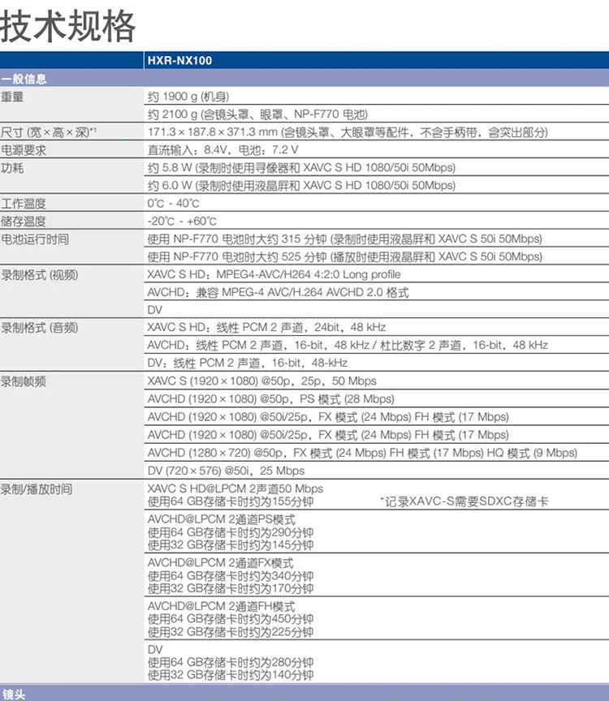The image size is (609, 701).
Task: Click the 171.3 × 187.8 × 371.3 mm dimensions
Action: click(348, 132)
